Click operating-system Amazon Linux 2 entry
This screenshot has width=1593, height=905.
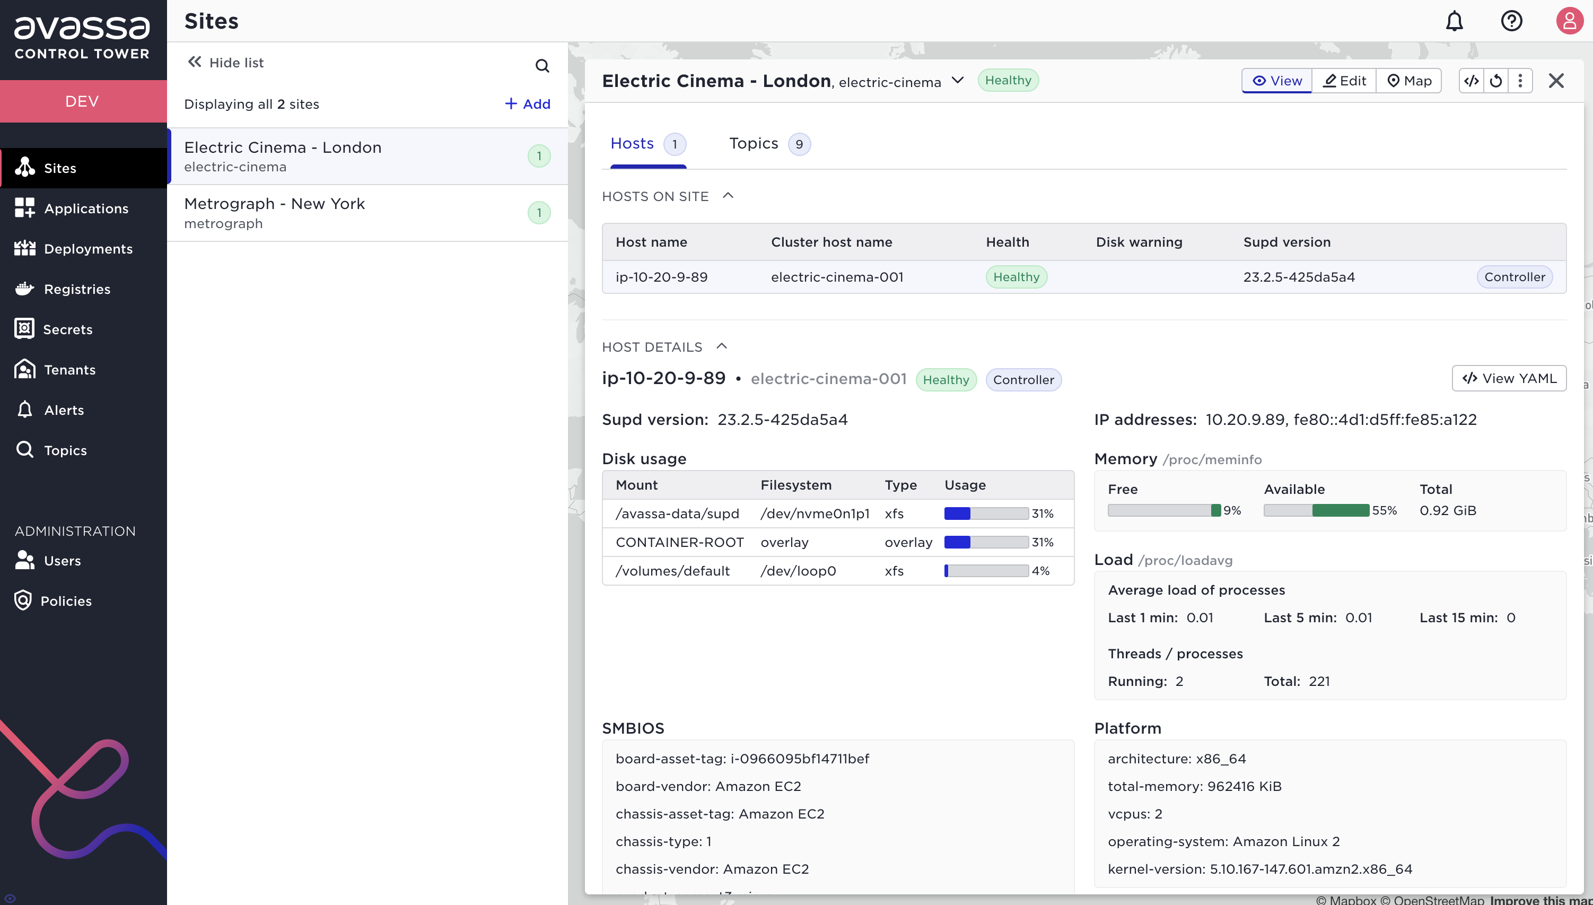pos(1223,841)
